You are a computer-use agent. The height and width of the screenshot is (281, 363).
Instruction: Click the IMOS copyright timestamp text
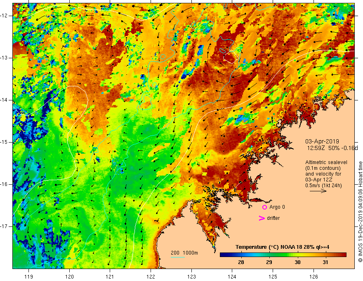(360, 212)
